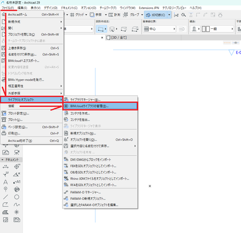Image resolution: width=241 pixels, height=233 pixels.
Task: Choose 上書き保存(S) in the File menu
Action: pos(32,48)
